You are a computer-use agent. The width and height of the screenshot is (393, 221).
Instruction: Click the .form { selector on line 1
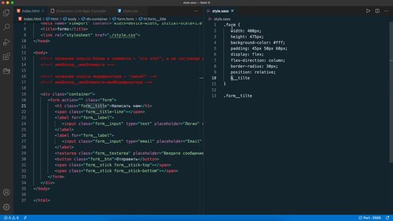tap(232, 25)
